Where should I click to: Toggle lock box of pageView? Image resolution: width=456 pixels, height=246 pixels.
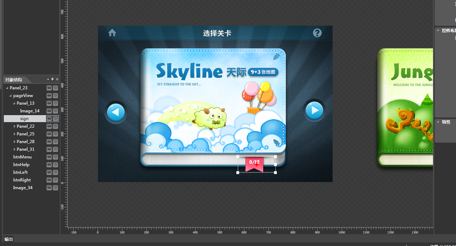pos(55,96)
